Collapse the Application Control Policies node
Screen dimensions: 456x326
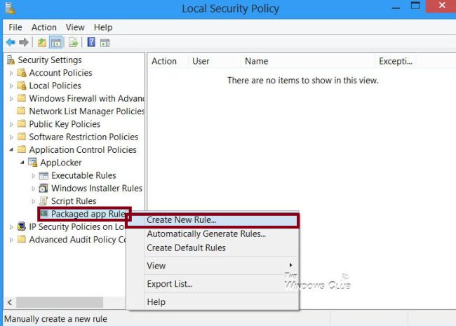pos(11,149)
